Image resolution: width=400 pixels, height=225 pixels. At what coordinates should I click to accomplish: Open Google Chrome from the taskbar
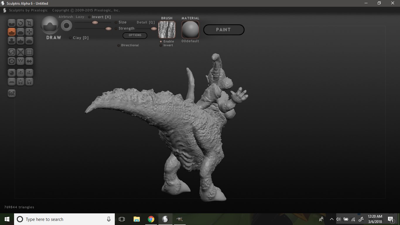(151, 219)
